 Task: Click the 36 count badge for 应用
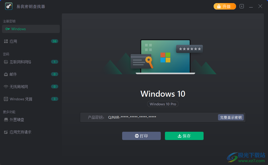(55, 41)
